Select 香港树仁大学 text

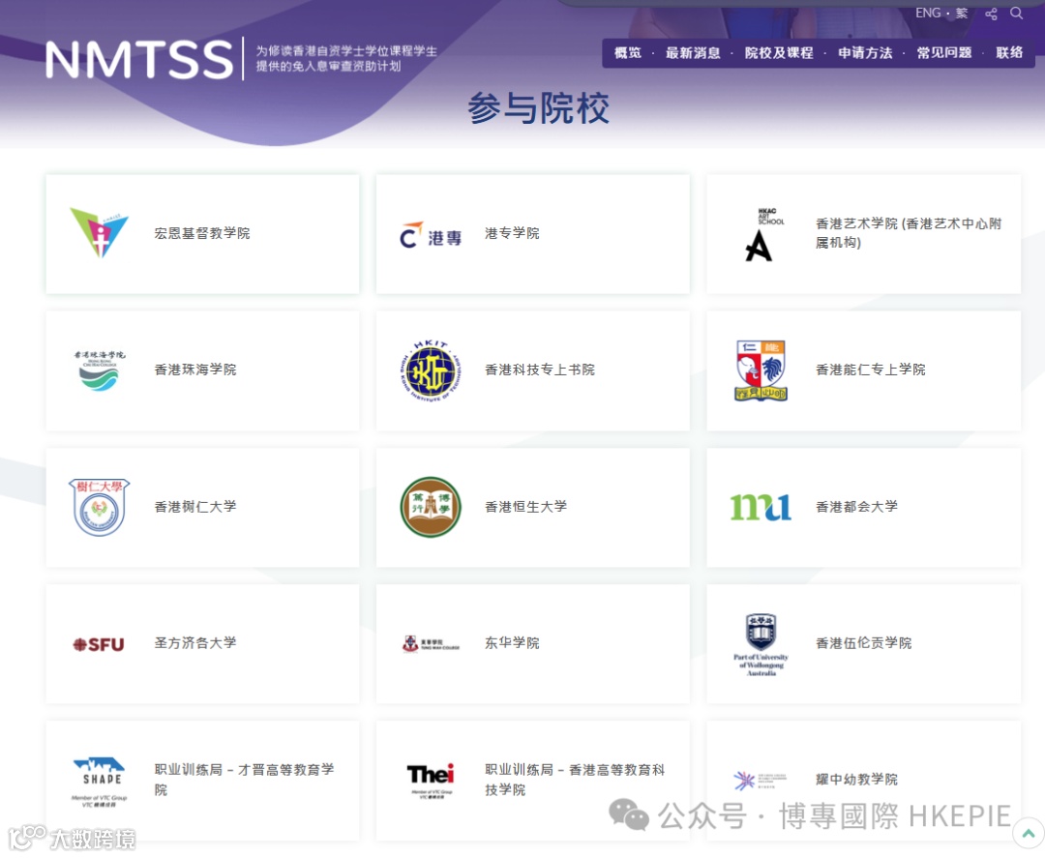[x=195, y=507]
